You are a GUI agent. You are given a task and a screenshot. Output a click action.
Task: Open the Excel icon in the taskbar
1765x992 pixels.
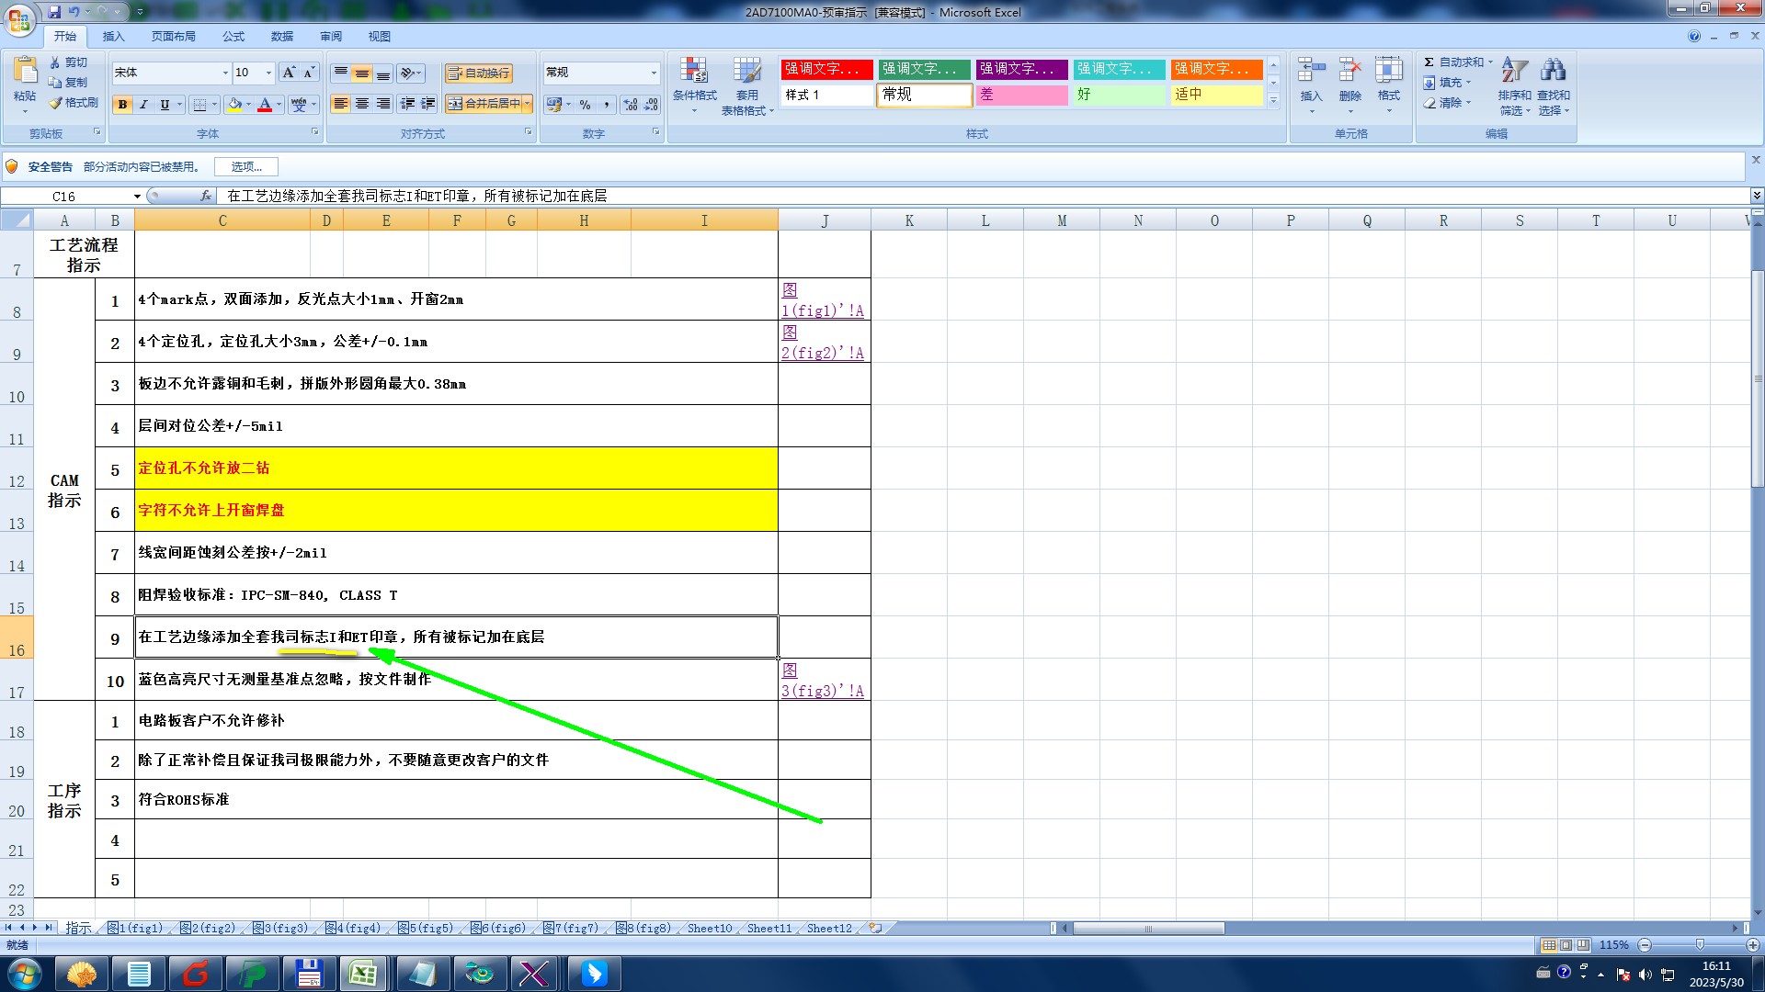click(x=362, y=974)
